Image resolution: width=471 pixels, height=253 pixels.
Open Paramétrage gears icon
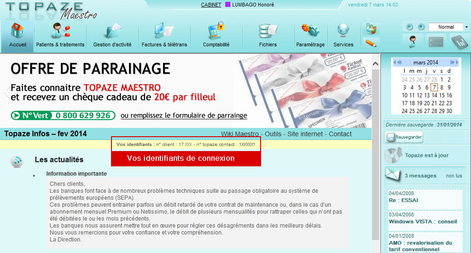click(310, 31)
